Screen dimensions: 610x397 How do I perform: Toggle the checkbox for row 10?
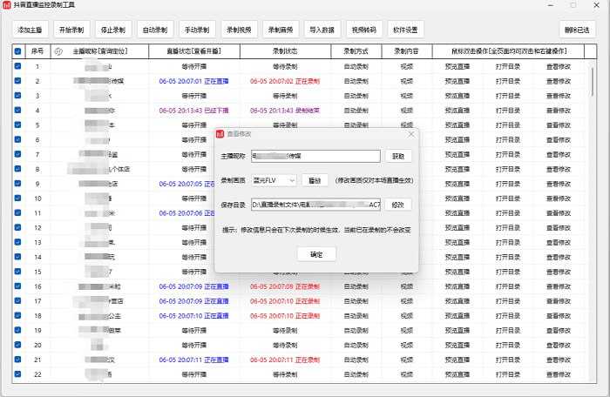coord(17,198)
